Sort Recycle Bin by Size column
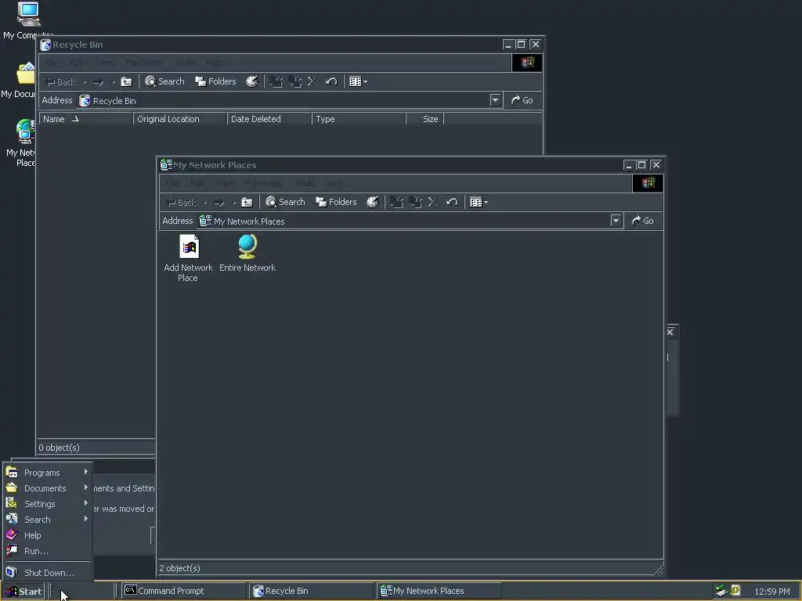 coord(424,119)
